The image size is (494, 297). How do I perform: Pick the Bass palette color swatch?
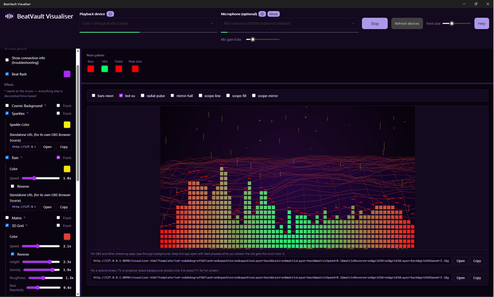(91, 69)
